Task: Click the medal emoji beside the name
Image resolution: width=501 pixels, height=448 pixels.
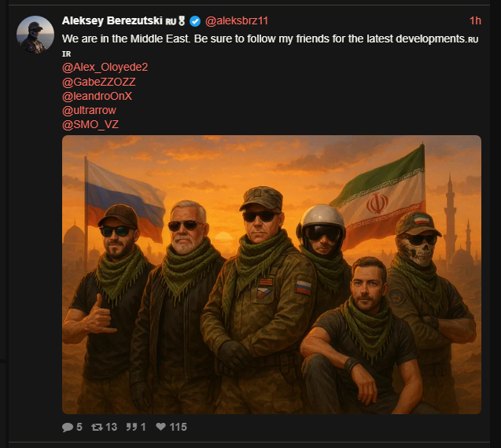Action: tap(182, 21)
